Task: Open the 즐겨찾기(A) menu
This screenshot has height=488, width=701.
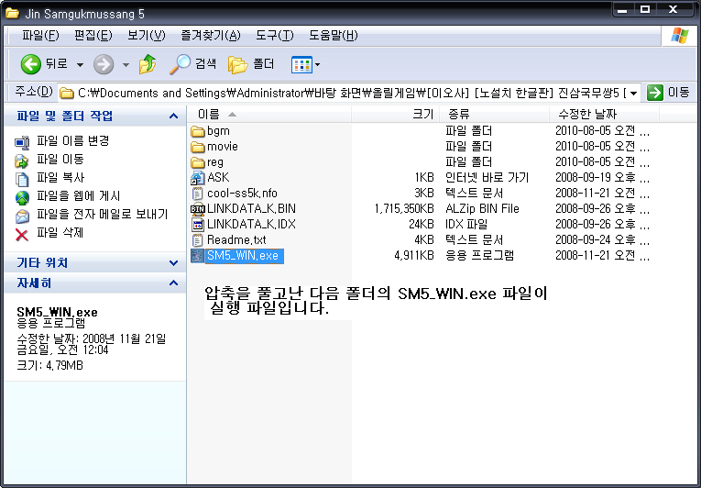Action: pyautogui.click(x=211, y=36)
